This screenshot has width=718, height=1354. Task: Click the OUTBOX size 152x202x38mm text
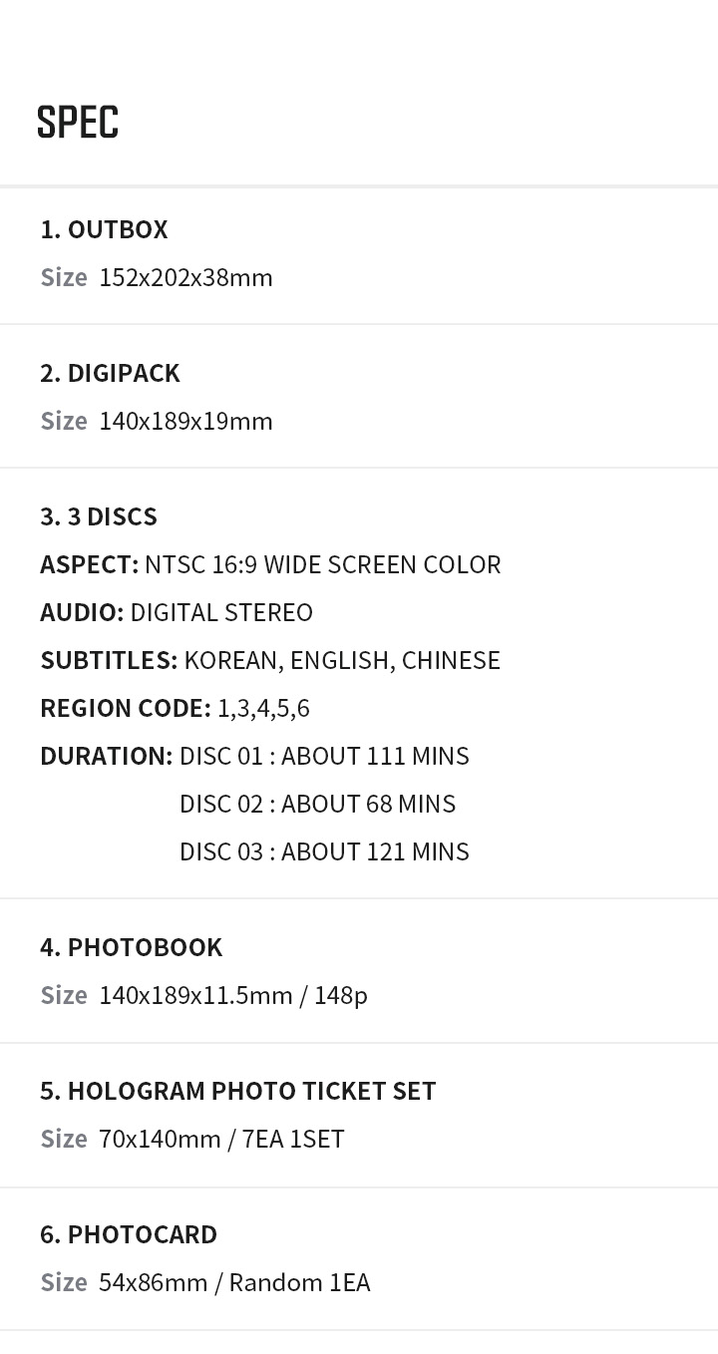[x=185, y=277]
